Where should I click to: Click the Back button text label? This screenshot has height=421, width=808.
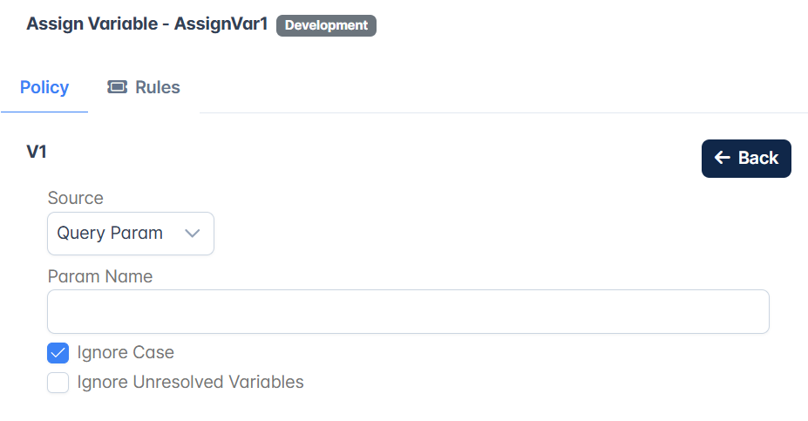pyautogui.click(x=758, y=158)
